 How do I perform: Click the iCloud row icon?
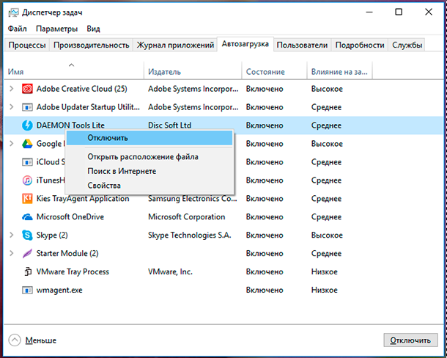[x=27, y=162]
